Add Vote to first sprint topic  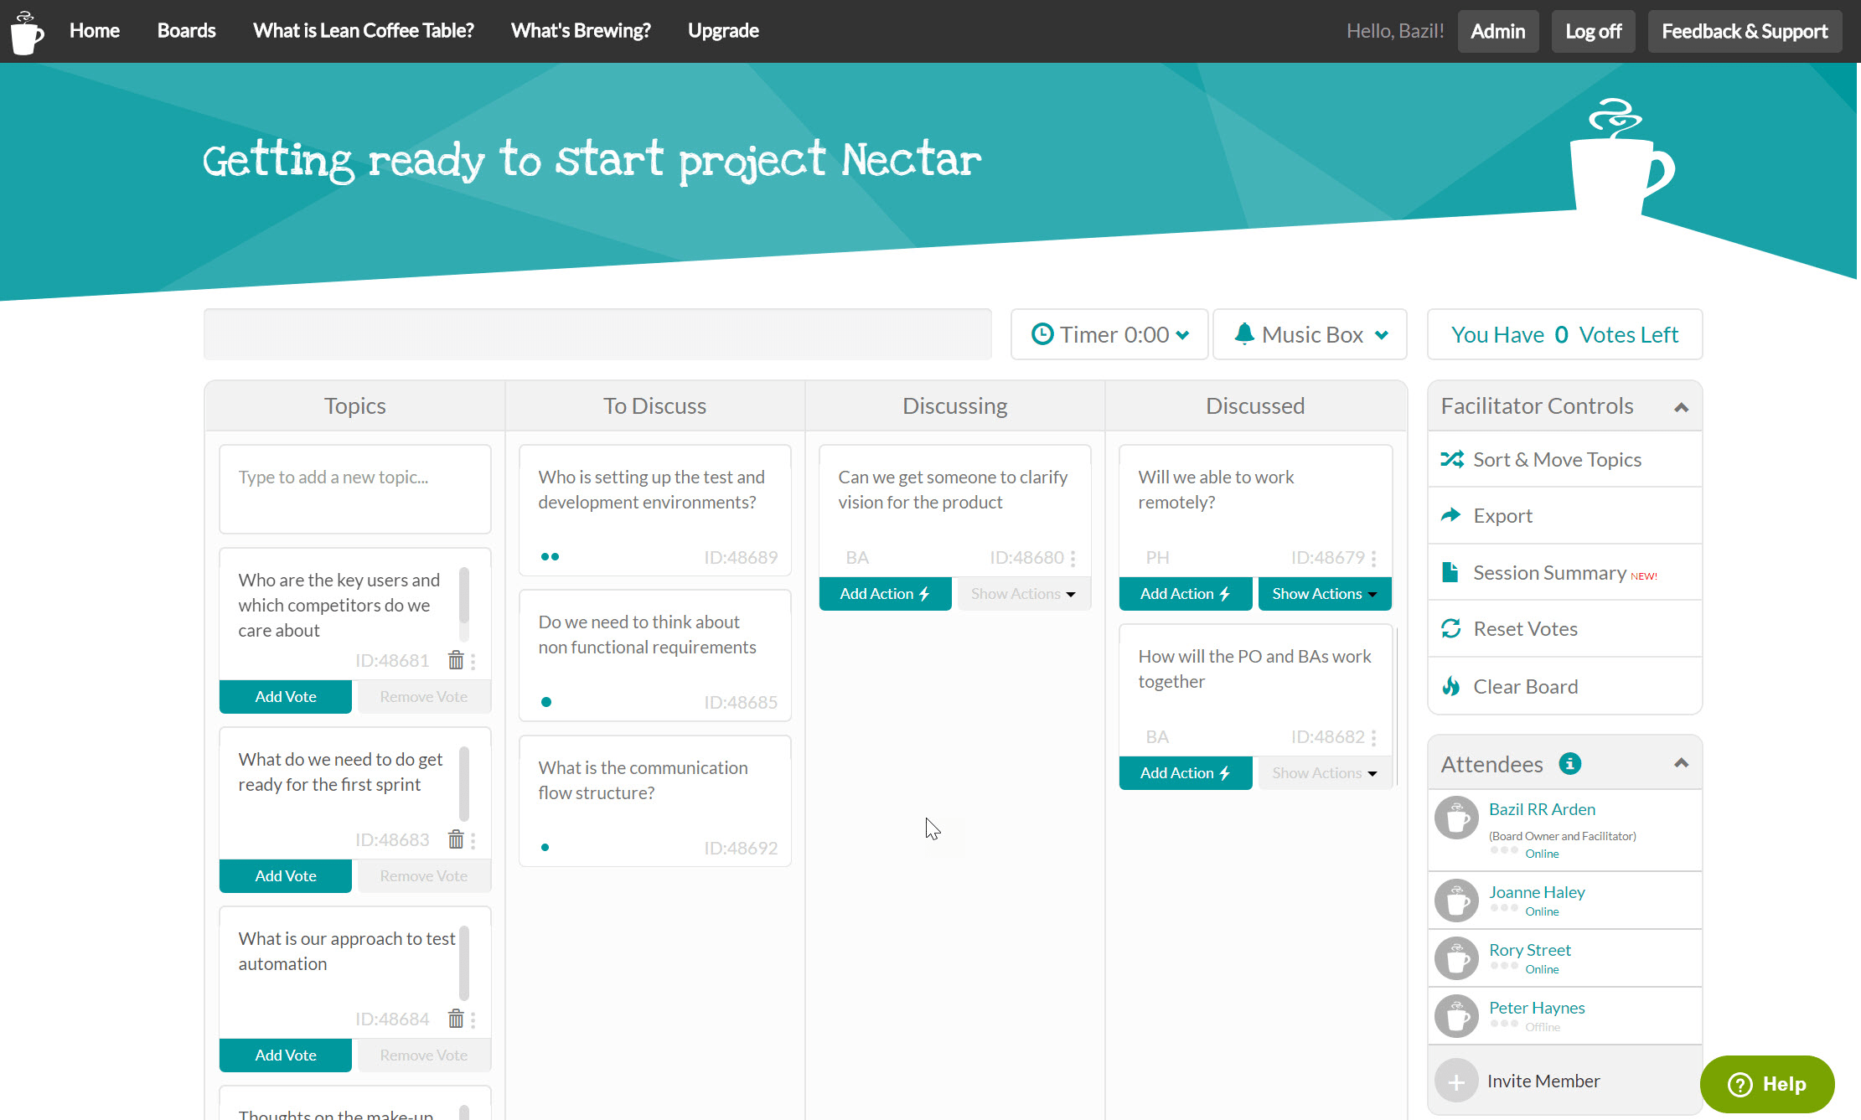[x=285, y=875]
